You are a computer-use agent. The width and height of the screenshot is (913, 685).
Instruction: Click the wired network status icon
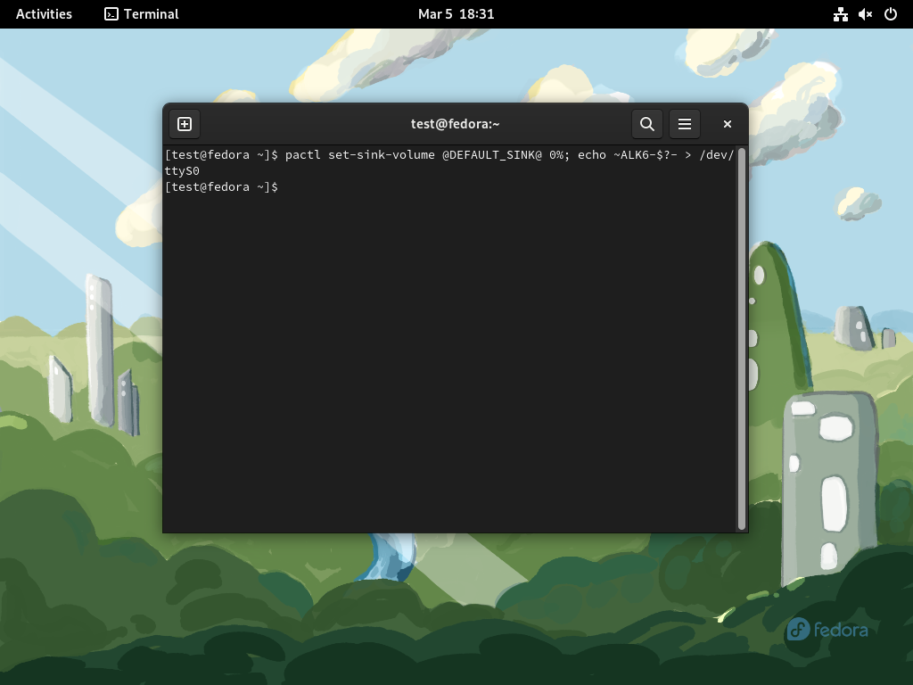pos(840,14)
